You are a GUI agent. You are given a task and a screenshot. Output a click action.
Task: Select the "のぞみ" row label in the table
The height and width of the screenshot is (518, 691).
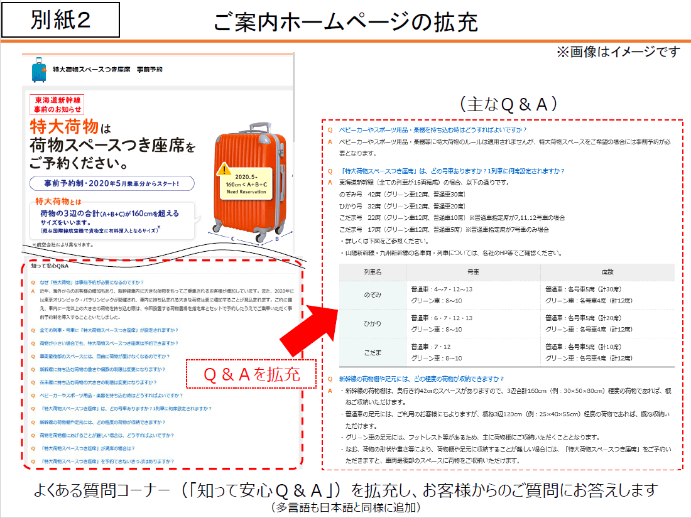[x=373, y=295]
